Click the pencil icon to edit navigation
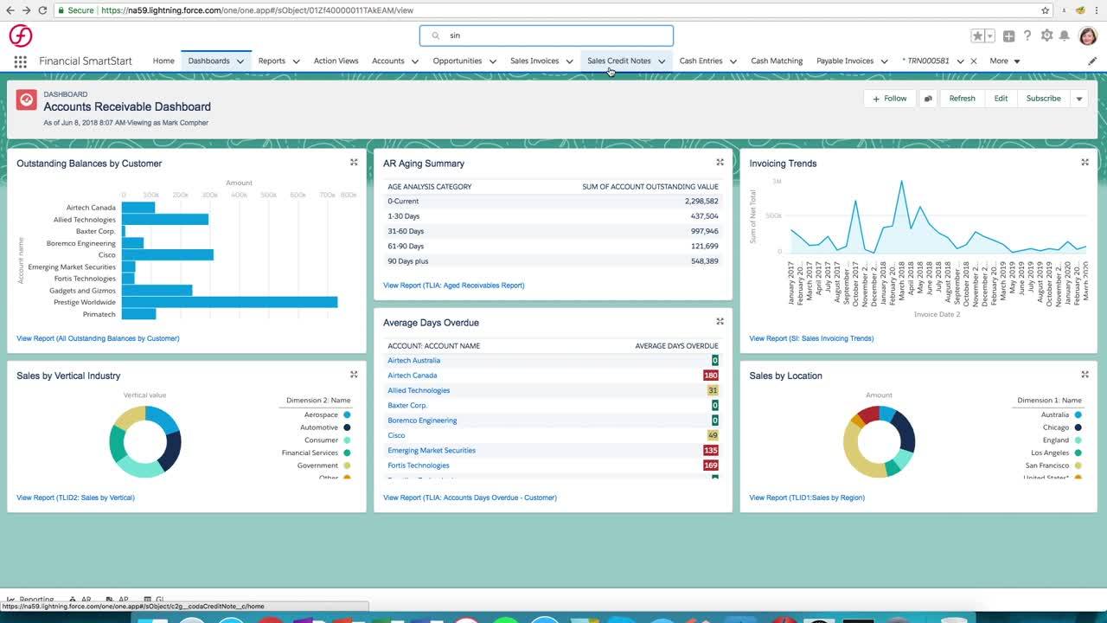Viewport: 1107px width, 623px height. (1092, 61)
